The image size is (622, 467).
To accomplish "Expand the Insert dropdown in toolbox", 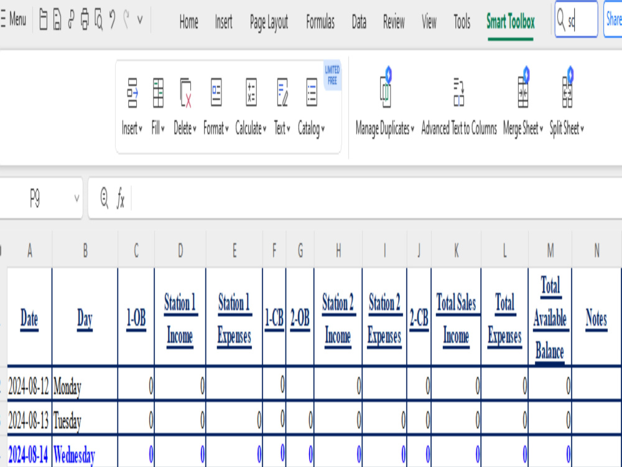I will [132, 128].
